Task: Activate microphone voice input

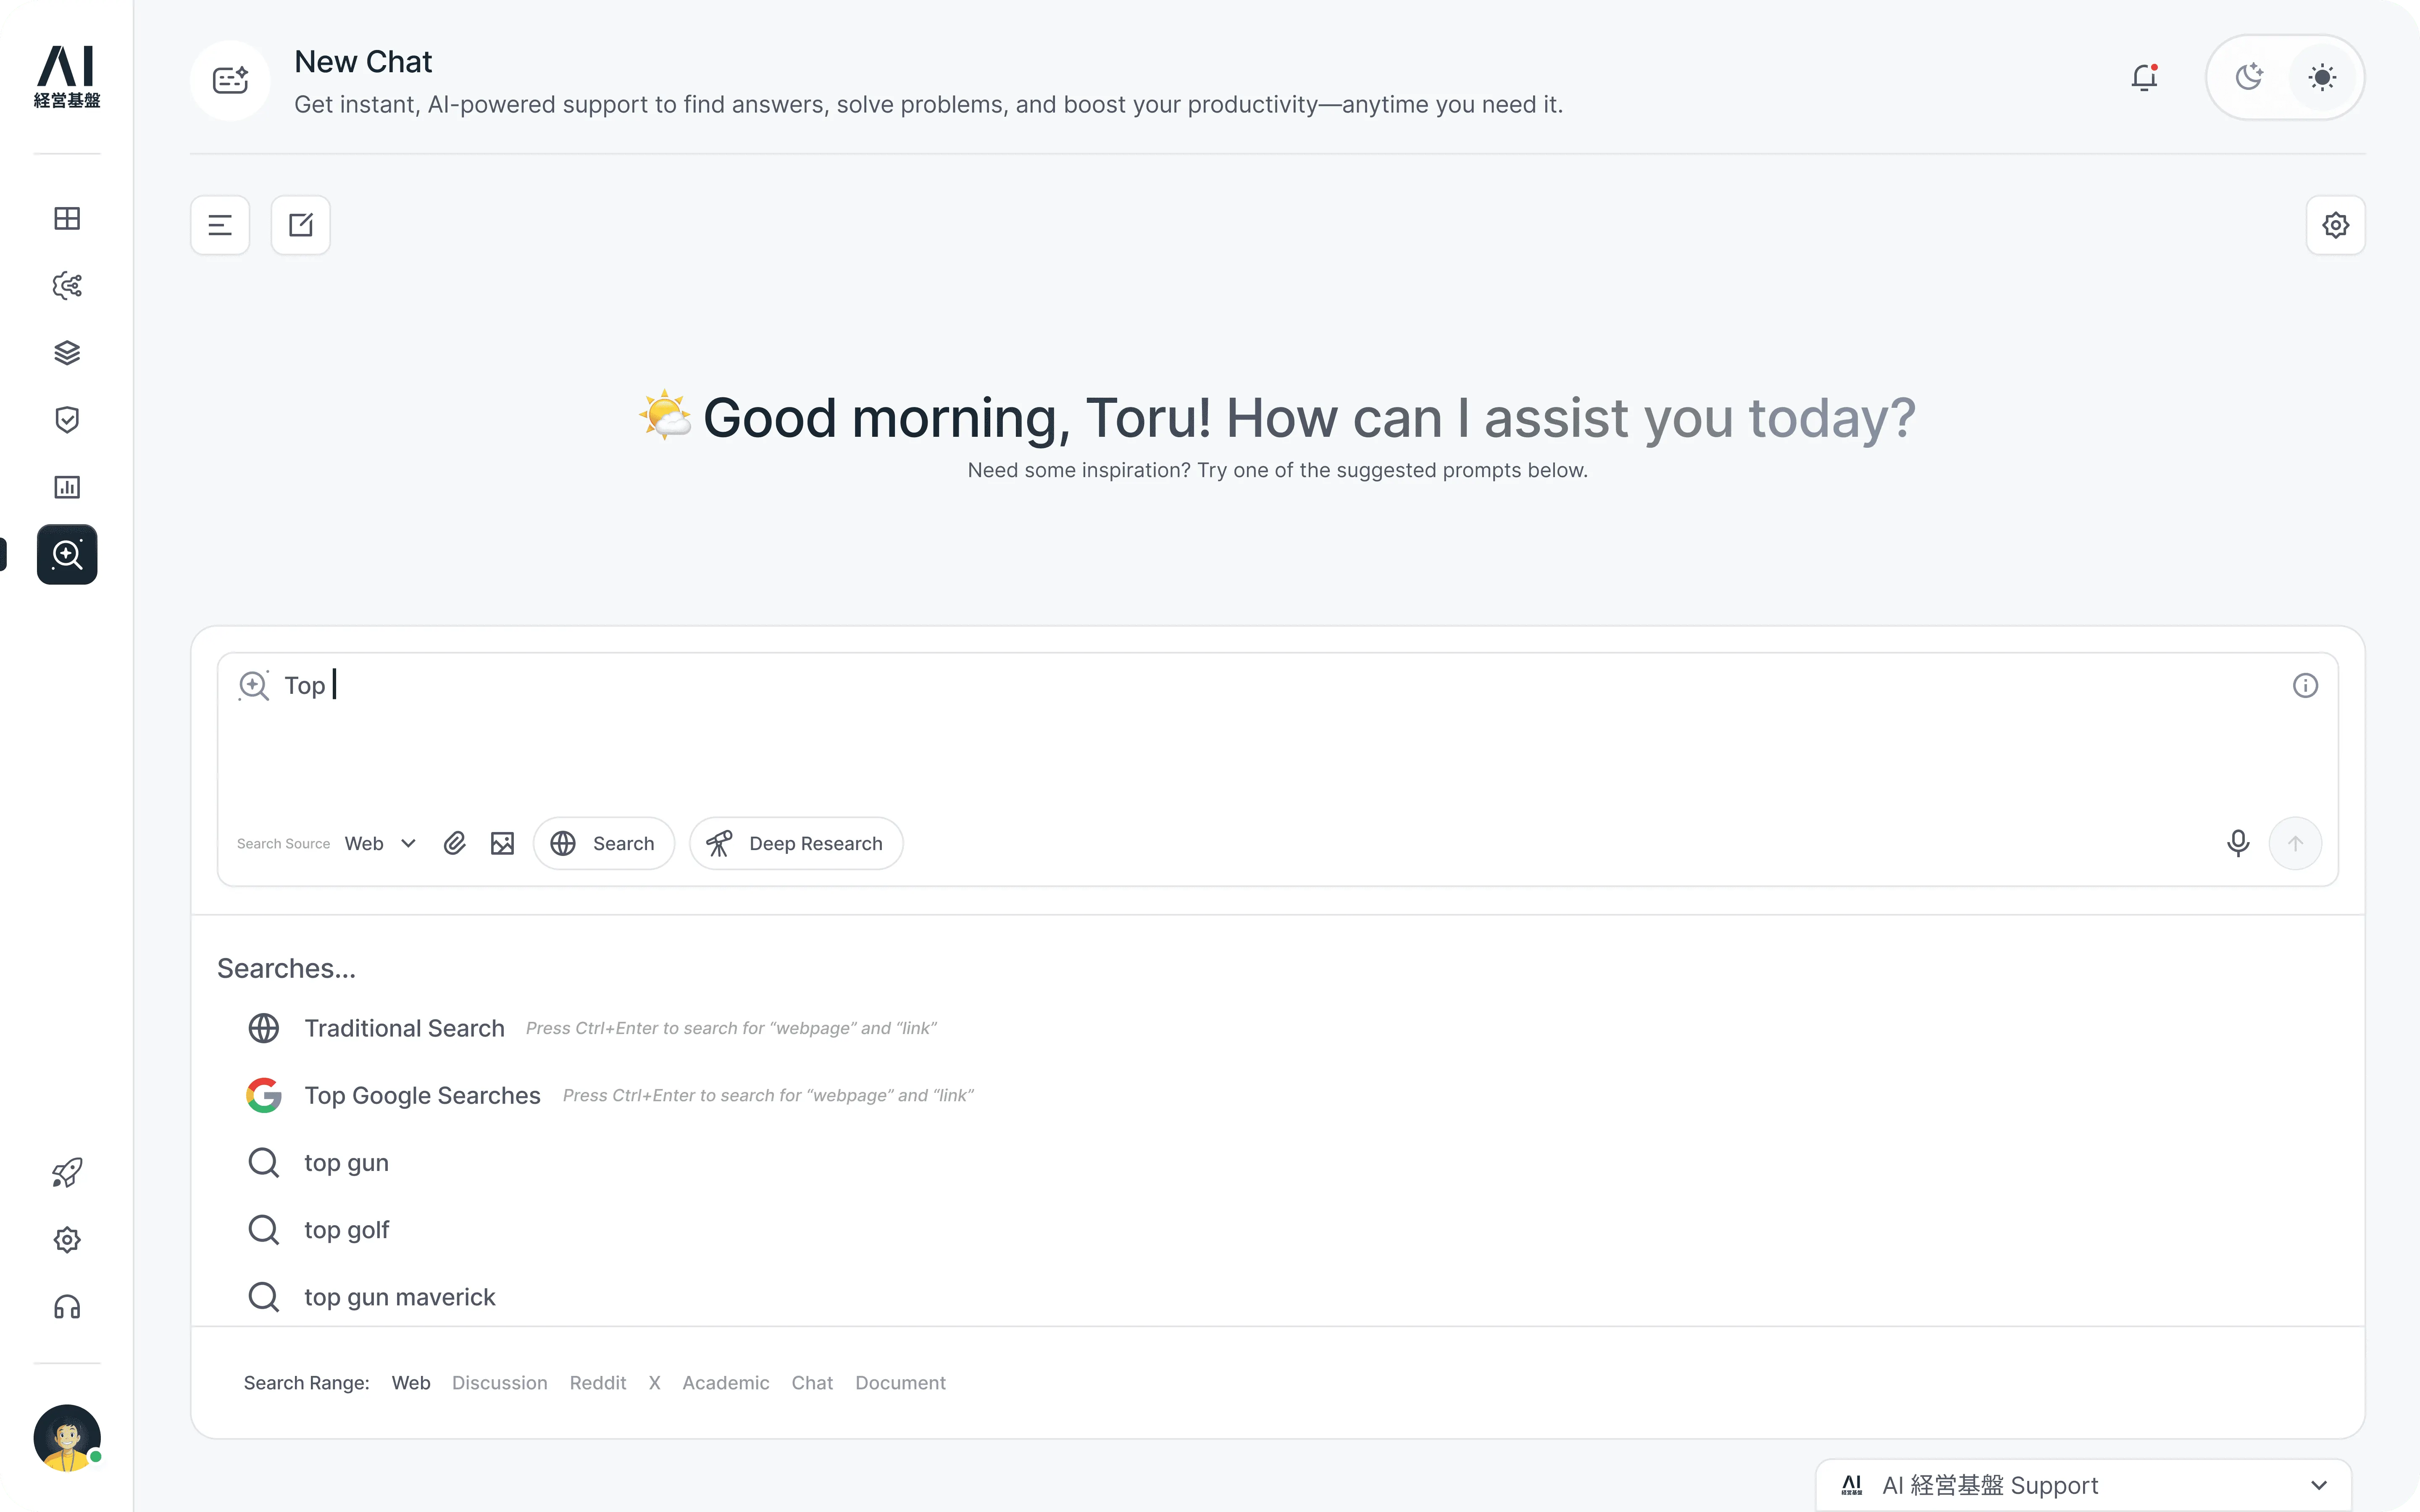Action: tap(2238, 843)
